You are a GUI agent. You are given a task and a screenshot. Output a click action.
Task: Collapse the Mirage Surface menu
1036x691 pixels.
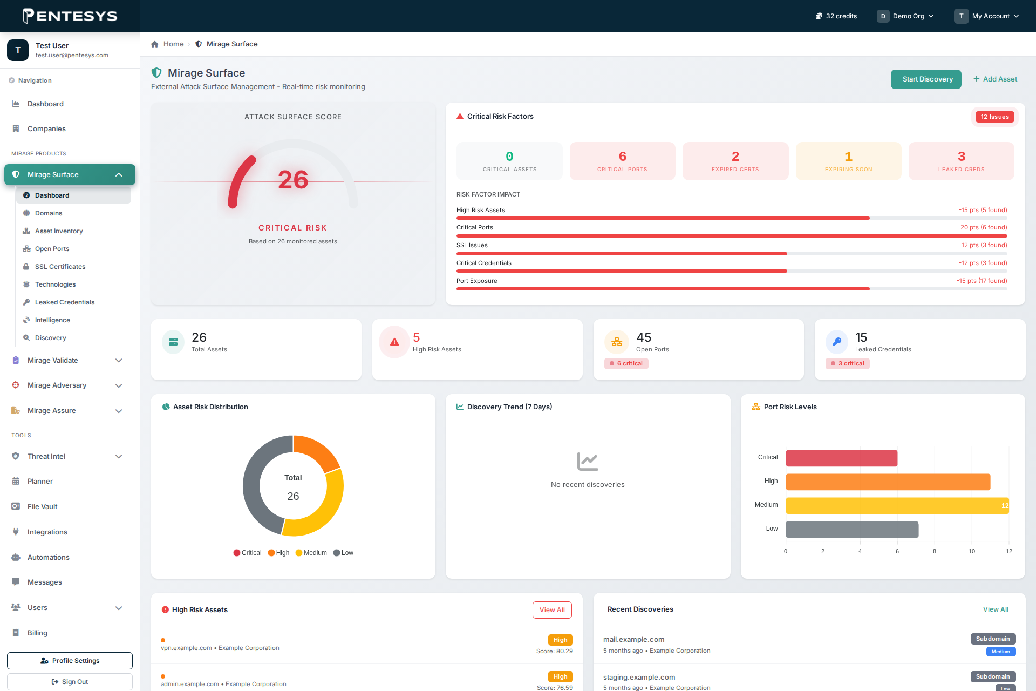click(x=119, y=174)
